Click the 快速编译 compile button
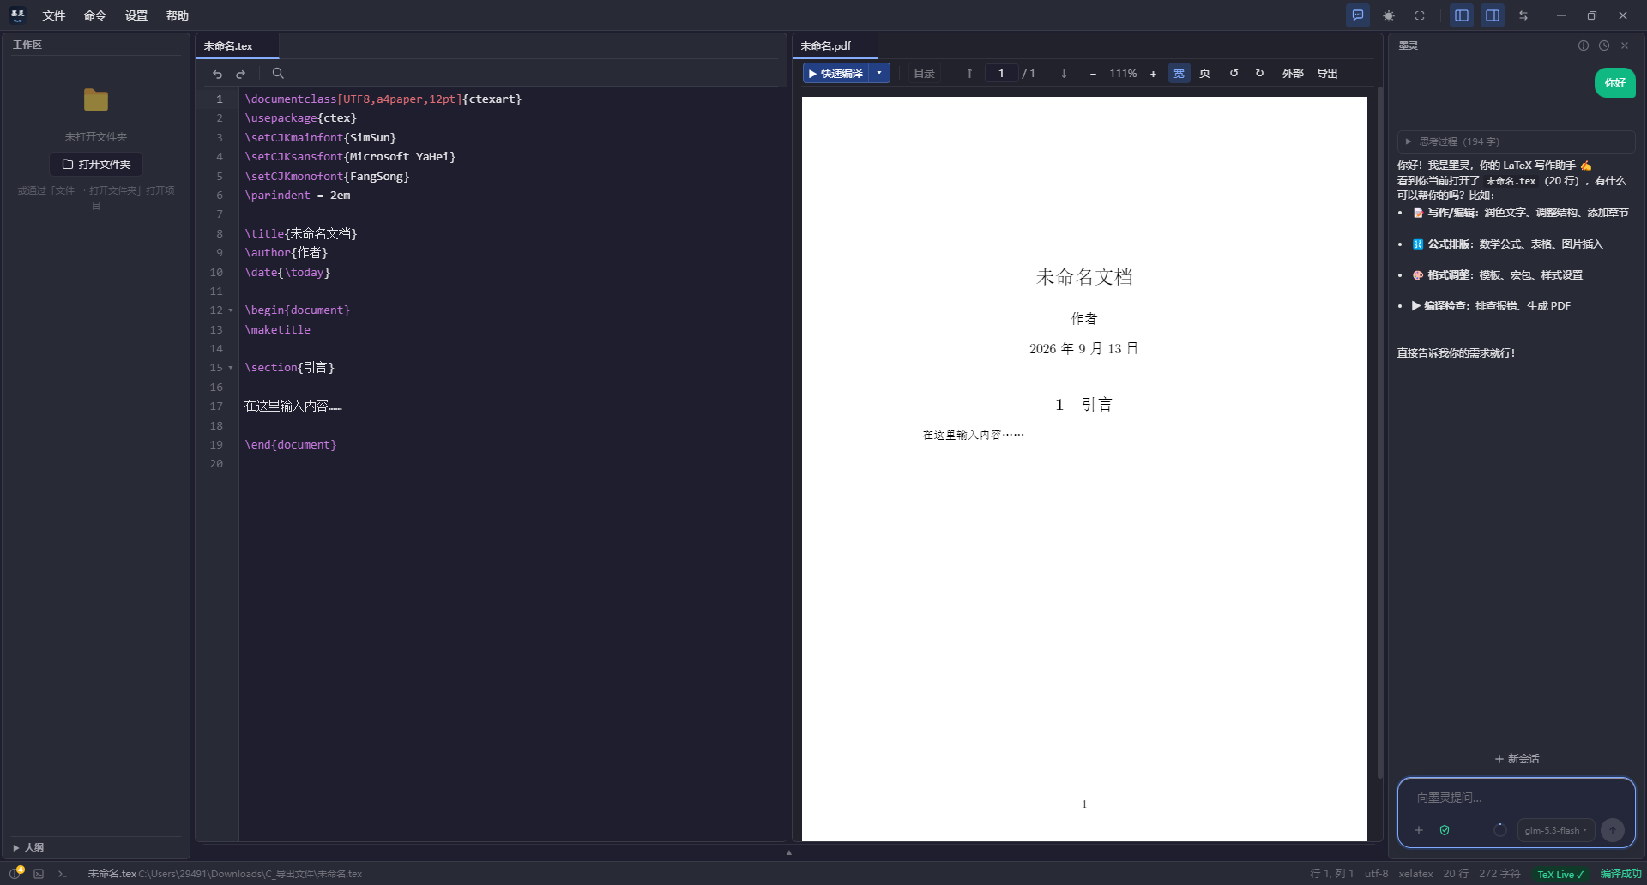 pyautogui.click(x=836, y=74)
